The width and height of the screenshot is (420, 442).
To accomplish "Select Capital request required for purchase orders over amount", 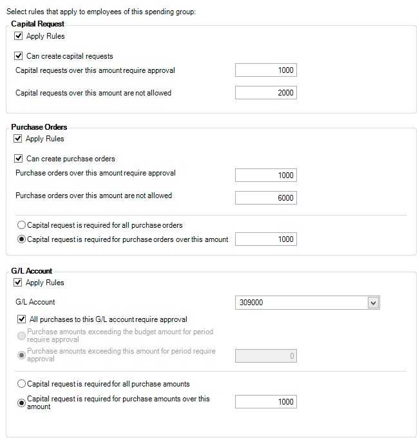I will tap(22, 239).
